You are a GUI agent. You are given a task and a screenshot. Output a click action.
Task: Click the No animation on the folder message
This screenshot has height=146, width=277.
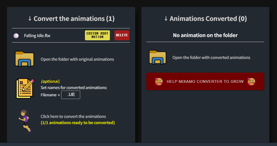pyautogui.click(x=205, y=35)
